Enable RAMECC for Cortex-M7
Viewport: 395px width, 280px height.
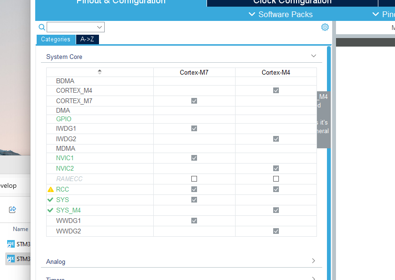pyautogui.click(x=194, y=179)
